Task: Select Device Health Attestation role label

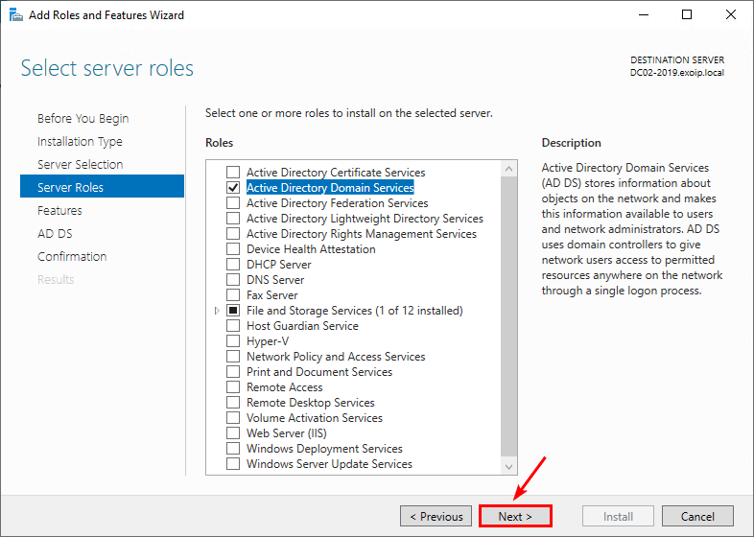Action: (x=311, y=249)
